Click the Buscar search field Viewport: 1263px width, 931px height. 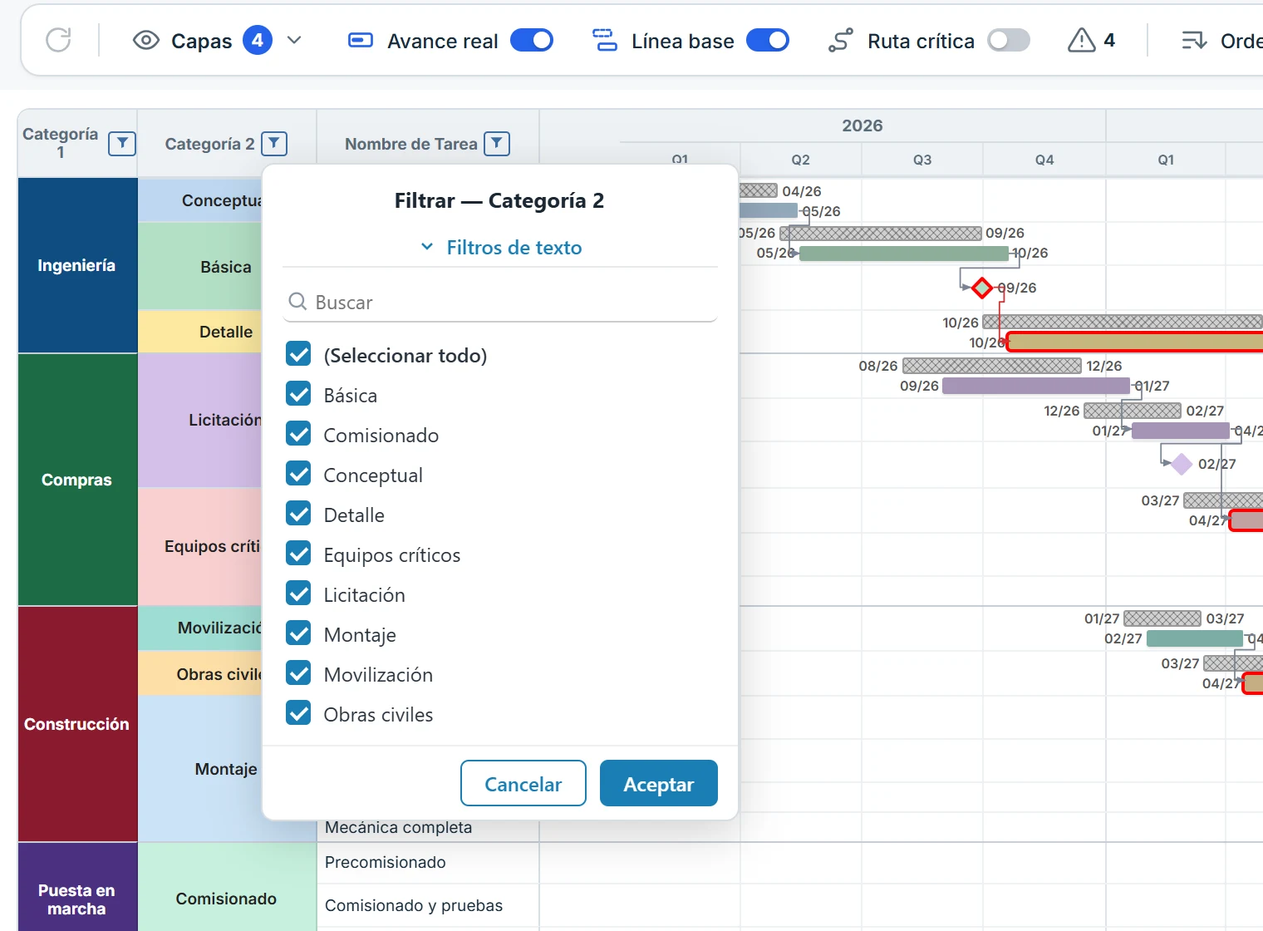[500, 302]
